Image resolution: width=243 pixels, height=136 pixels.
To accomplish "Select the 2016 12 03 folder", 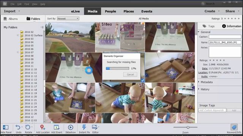I will click(31, 121).
